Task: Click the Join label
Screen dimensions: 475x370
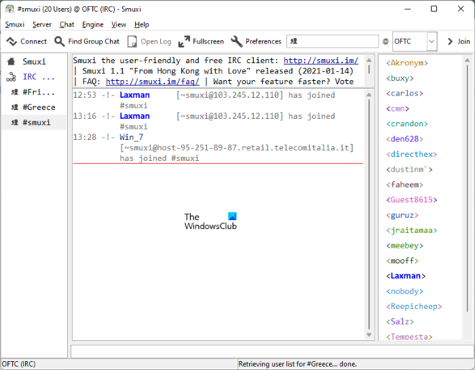Action: (463, 41)
